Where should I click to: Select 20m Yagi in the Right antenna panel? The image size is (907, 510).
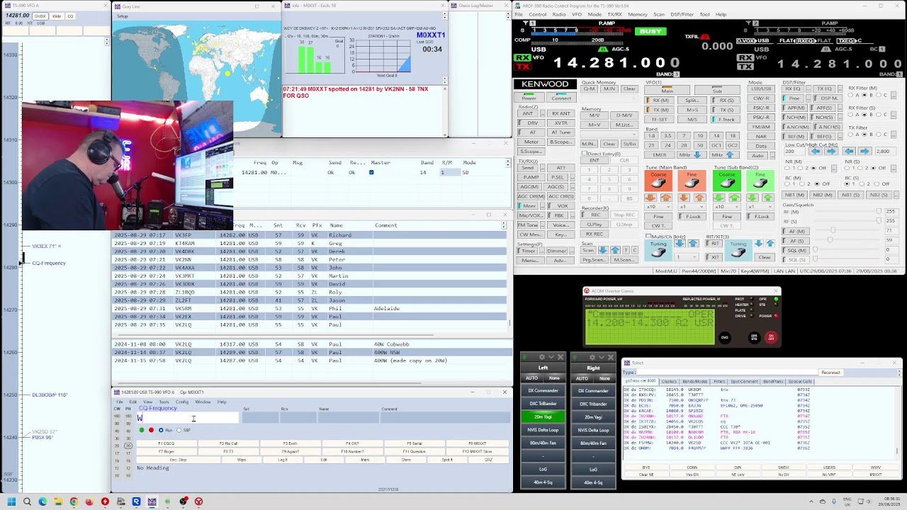tap(593, 416)
